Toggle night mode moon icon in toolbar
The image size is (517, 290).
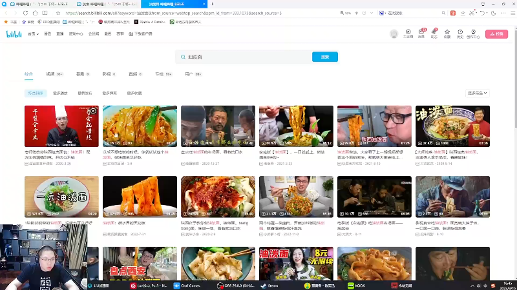coord(493,13)
